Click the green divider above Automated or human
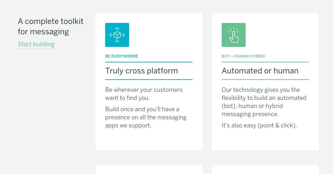333x174 pixels. pos(265,62)
